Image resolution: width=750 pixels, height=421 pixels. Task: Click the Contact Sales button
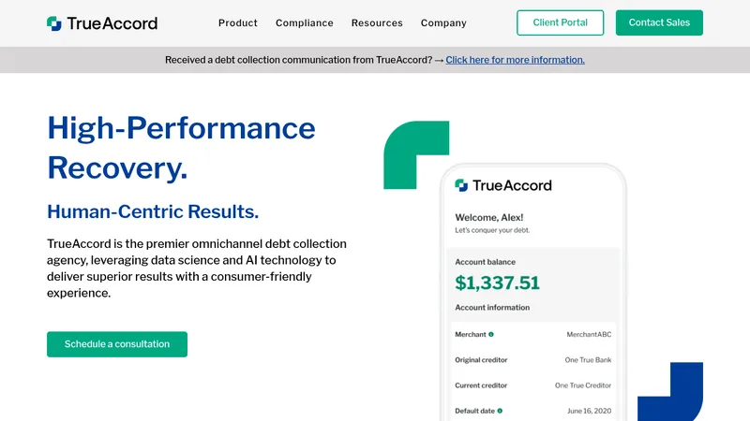[659, 22]
